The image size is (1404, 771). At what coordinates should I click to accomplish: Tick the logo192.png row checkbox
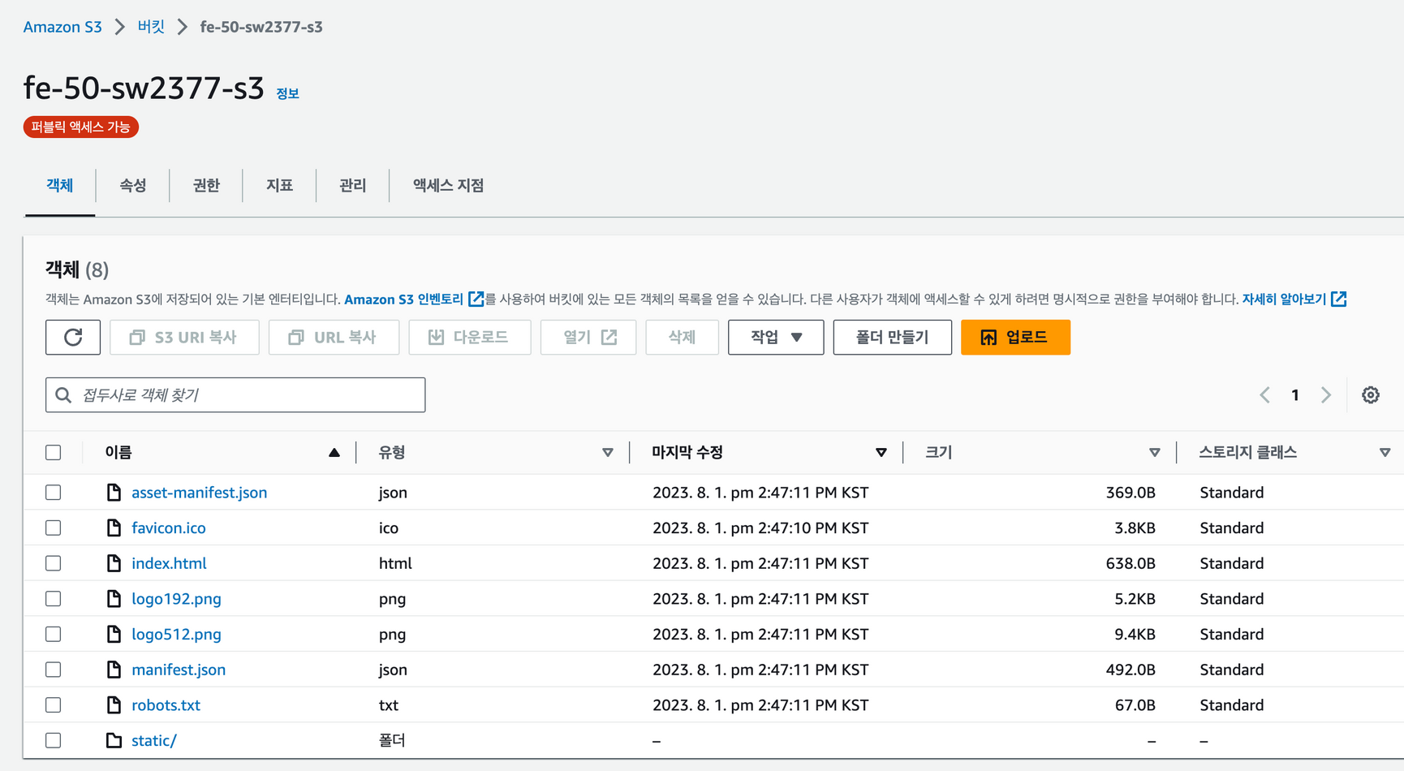click(x=54, y=599)
